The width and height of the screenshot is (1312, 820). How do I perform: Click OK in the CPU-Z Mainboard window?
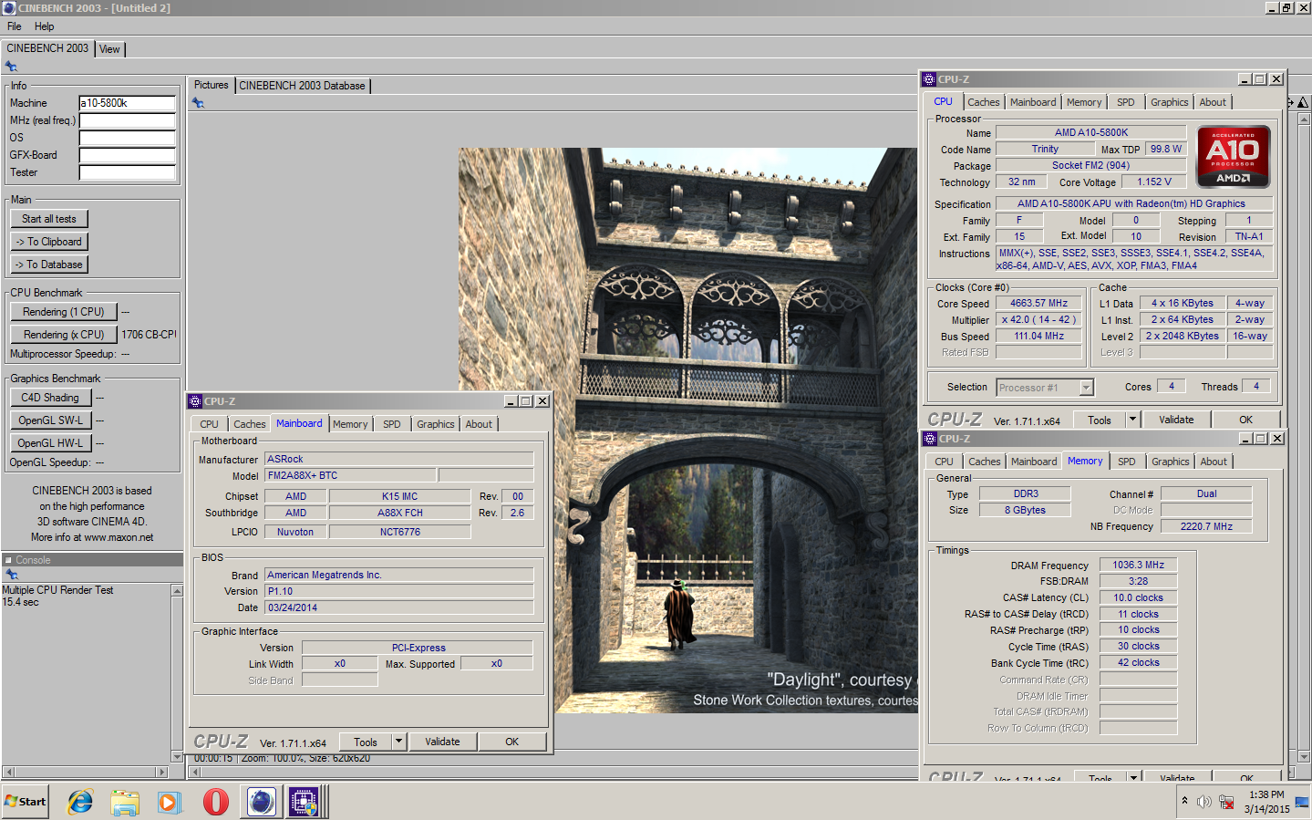coord(512,742)
